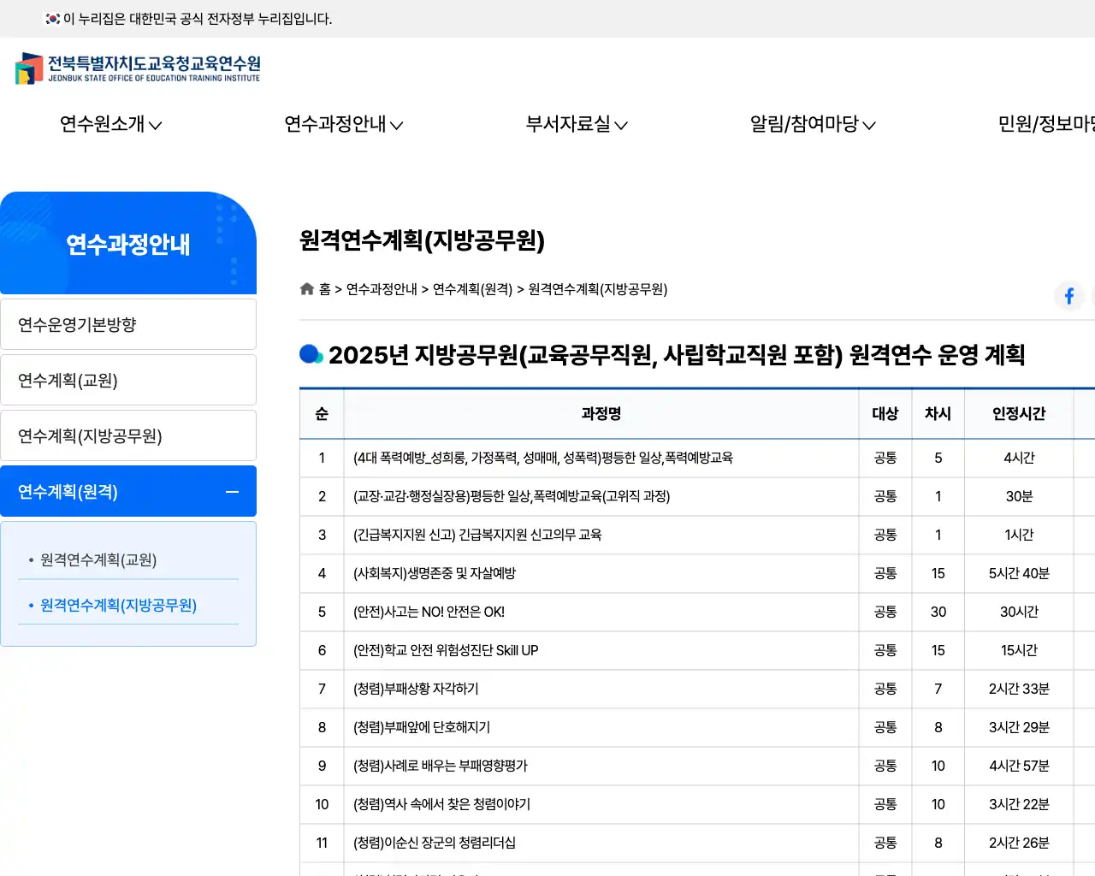Click the Facebook share icon
This screenshot has height=876, width=1095.
click(x=1069, y=296)
